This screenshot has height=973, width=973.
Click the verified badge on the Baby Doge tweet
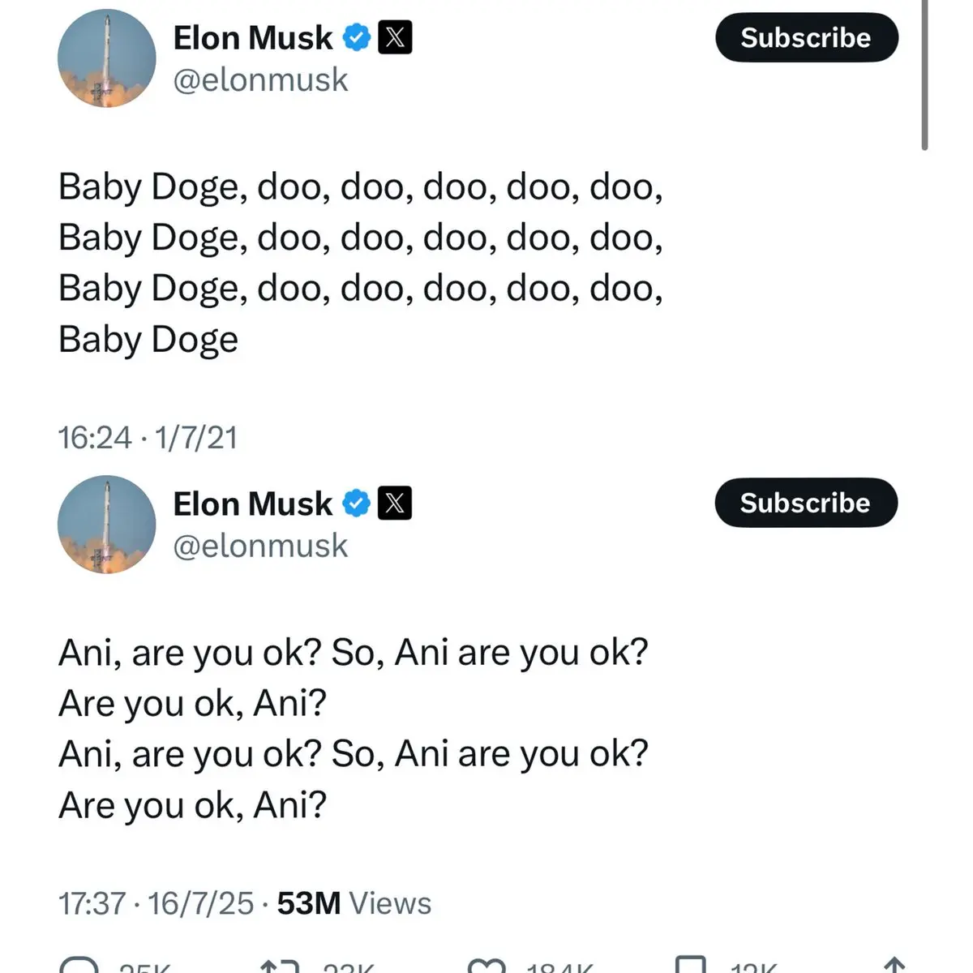[x=356, y=37]
